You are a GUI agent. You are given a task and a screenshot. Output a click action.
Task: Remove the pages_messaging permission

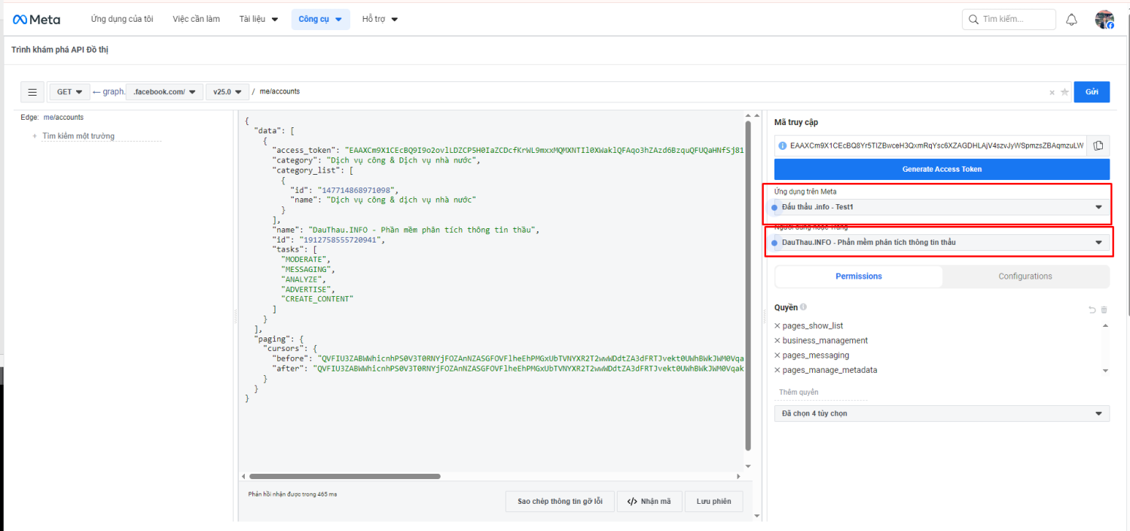tap(777, 356)
